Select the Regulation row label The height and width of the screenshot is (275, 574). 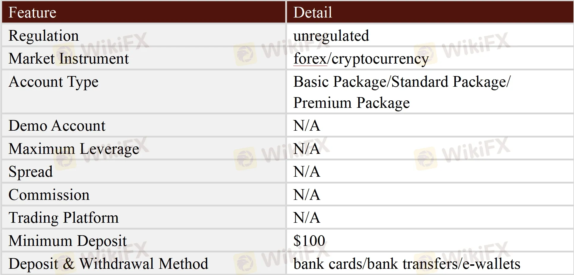[x=44, y=36]
